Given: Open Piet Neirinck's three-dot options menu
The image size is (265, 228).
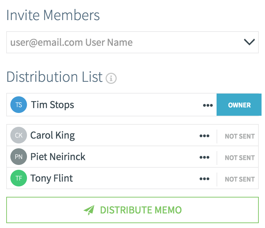Looking at the screenshot, I should (x=204, y=157).
